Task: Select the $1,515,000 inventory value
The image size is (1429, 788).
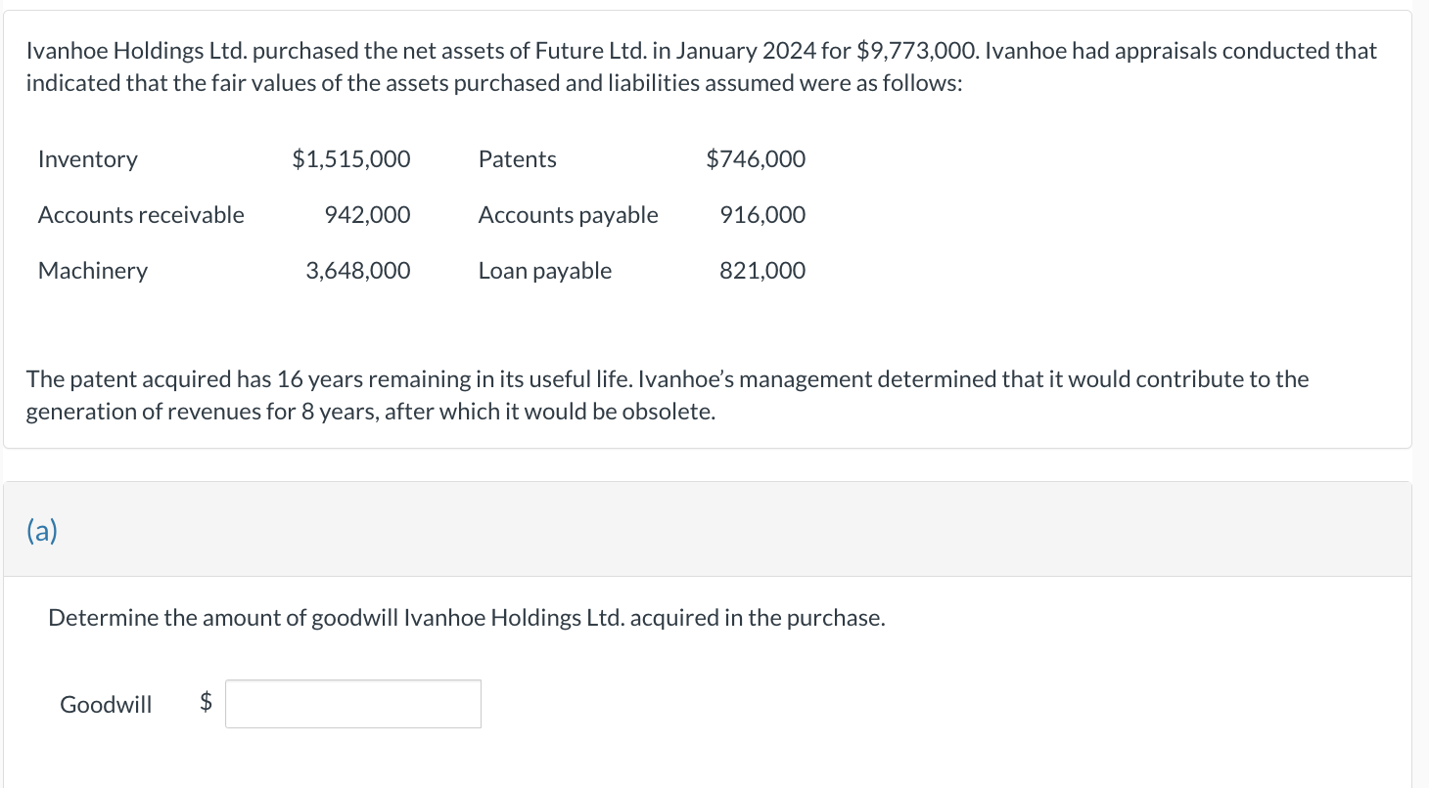Action: (x=351, y=159)
